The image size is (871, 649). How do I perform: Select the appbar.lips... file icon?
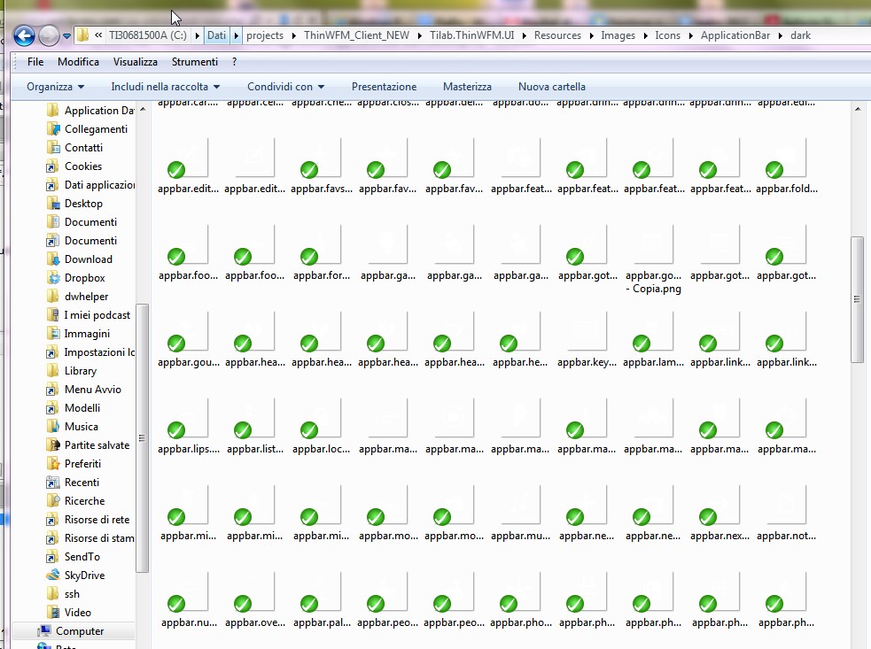187,421
